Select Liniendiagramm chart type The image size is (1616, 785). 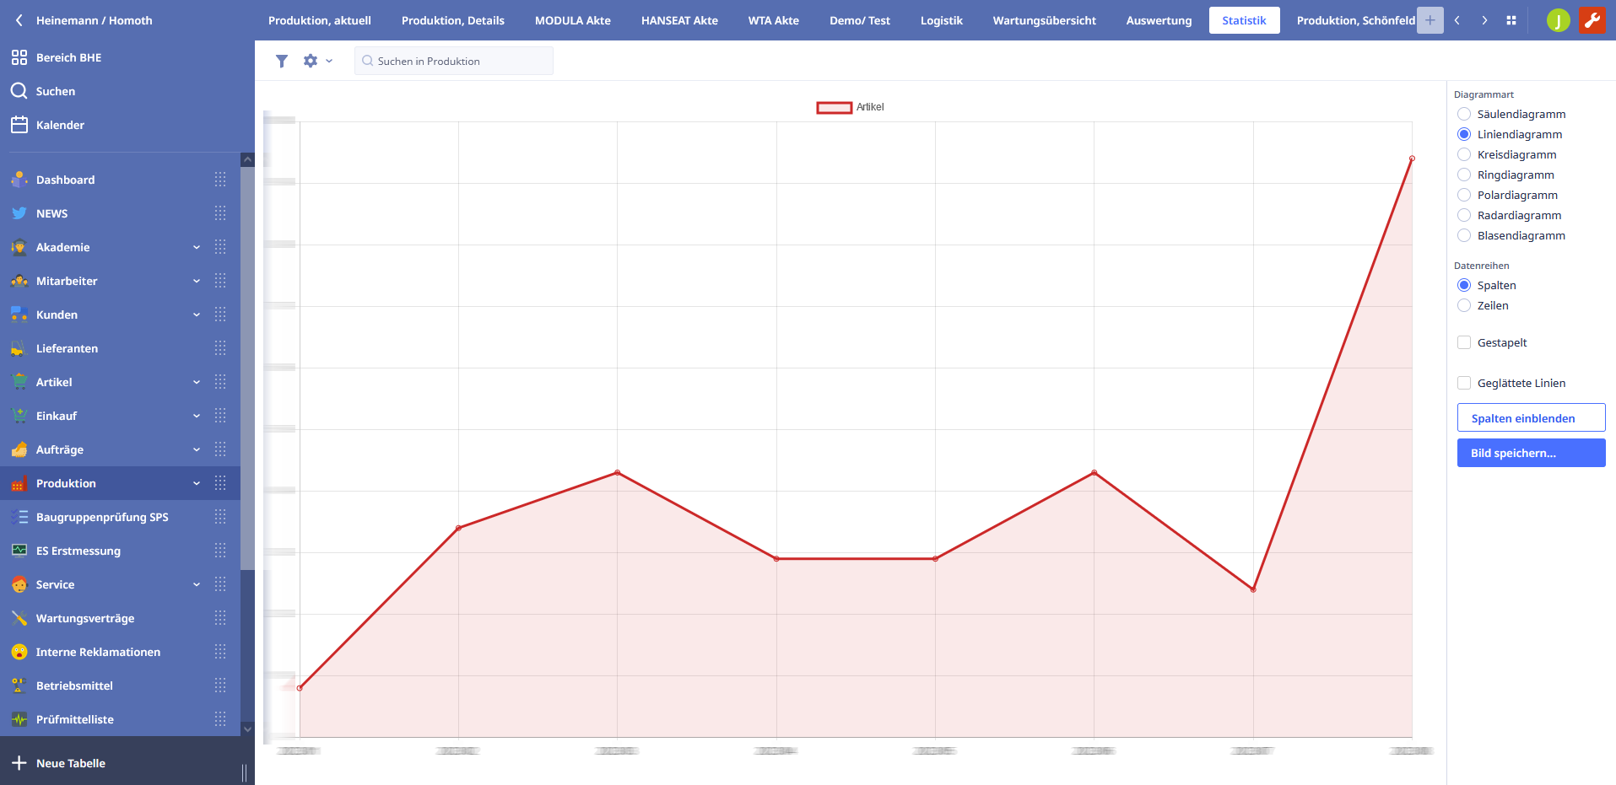(1464, 134)
